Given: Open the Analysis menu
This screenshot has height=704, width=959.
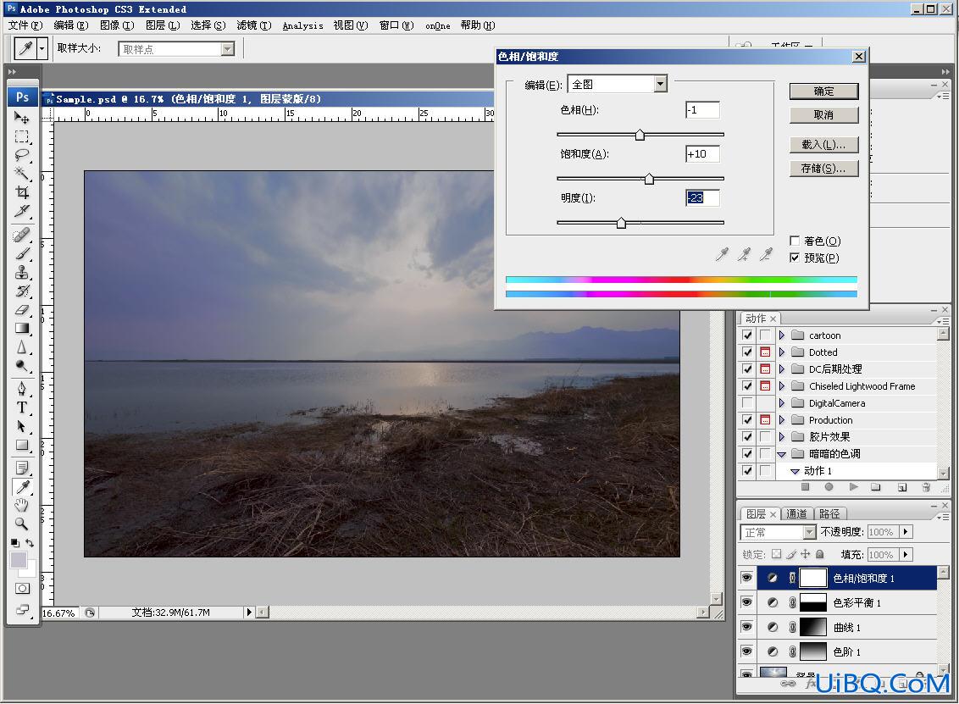Looking at the screenshot, I should (302, 25).
